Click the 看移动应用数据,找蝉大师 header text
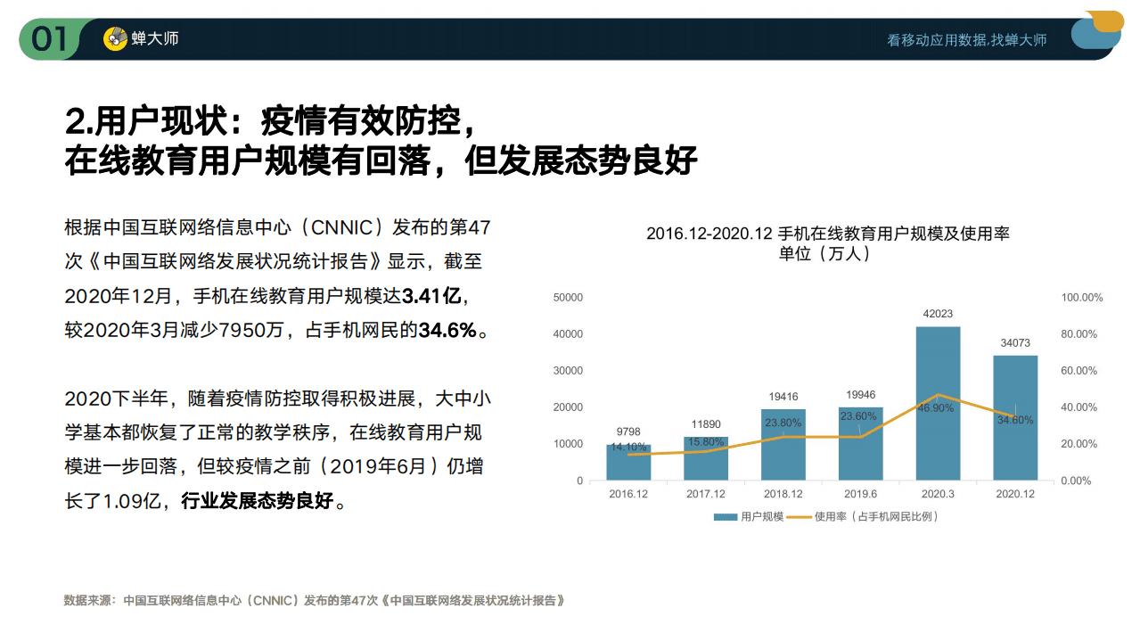Viewport: 1140px width, 641px height. point(966,40)
